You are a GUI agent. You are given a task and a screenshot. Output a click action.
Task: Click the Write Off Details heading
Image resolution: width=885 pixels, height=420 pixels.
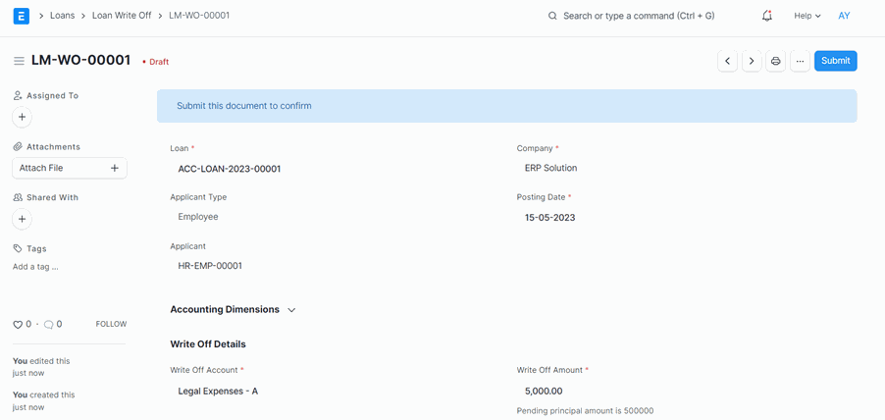[x=208, y=343]
